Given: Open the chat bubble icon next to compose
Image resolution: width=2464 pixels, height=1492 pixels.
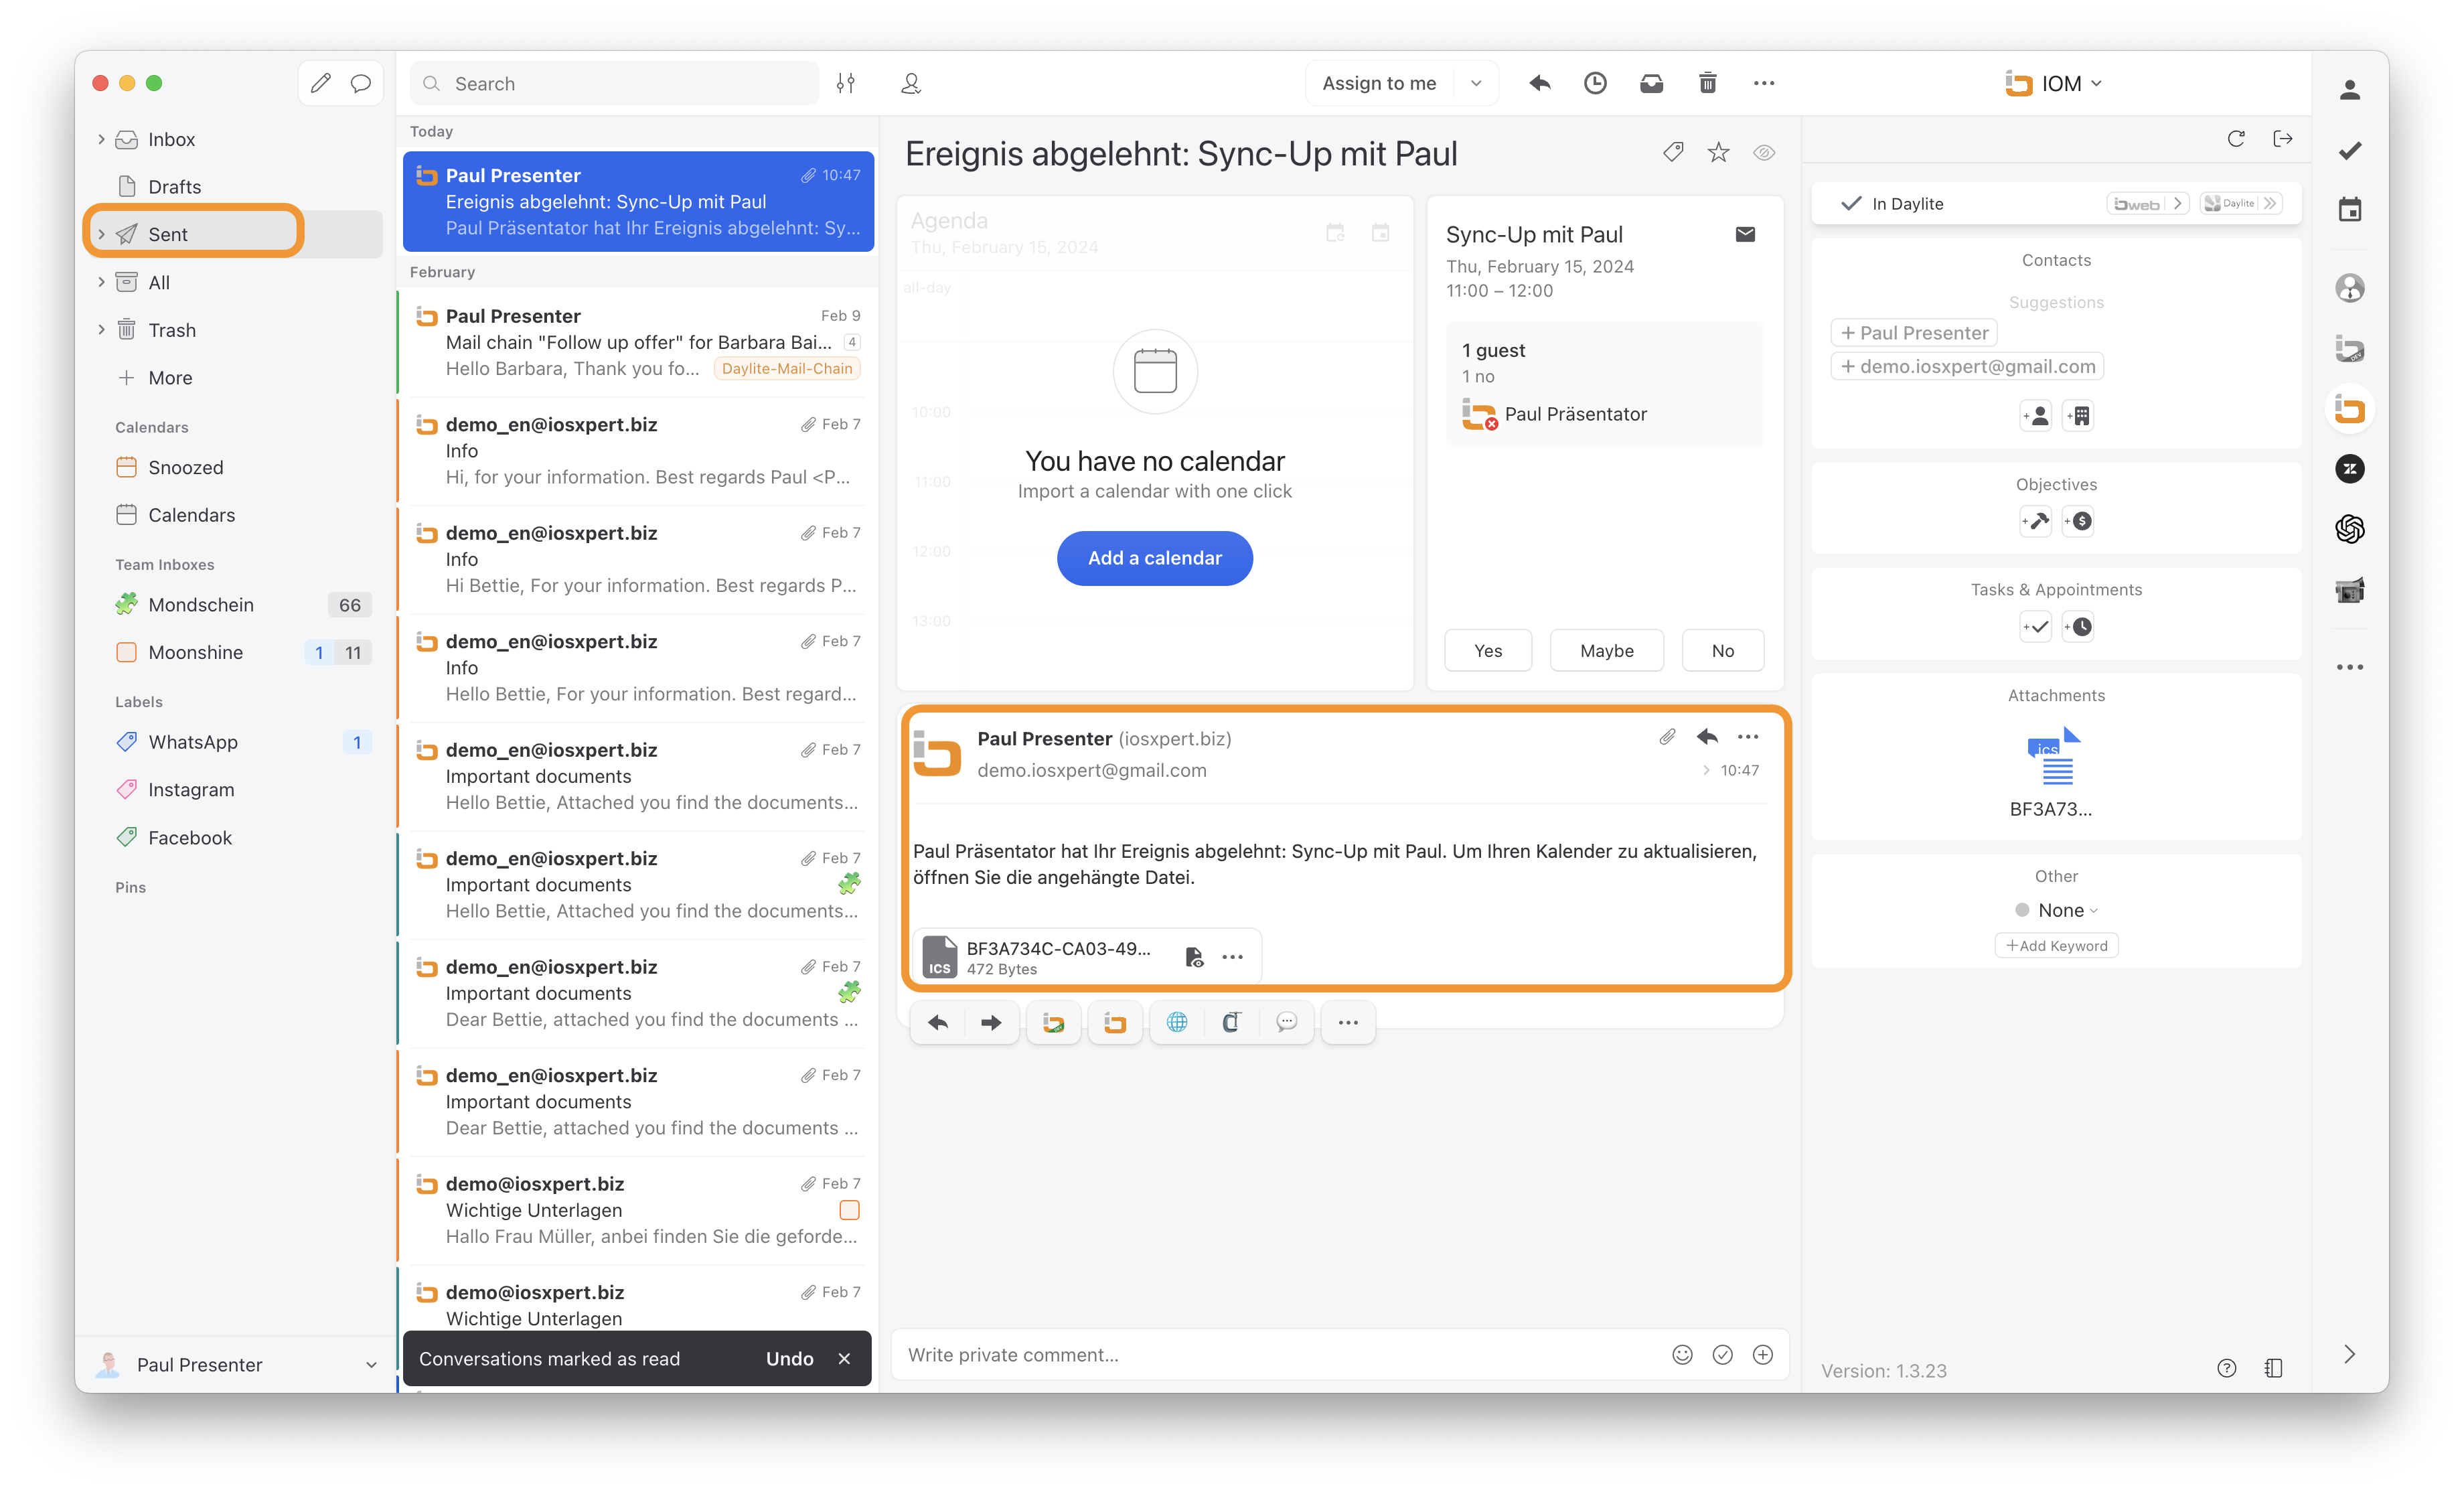Looking at the screenshot, I should pyautogui.click(x=361, y=83).
